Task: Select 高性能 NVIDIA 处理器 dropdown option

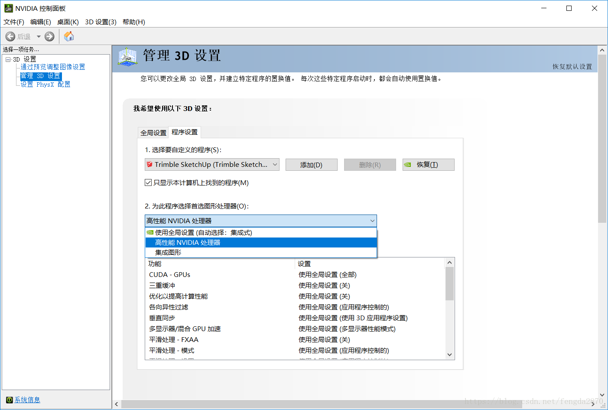Action: [261, 243]
